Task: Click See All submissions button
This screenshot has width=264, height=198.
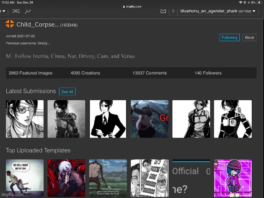Action: point(67,92)
